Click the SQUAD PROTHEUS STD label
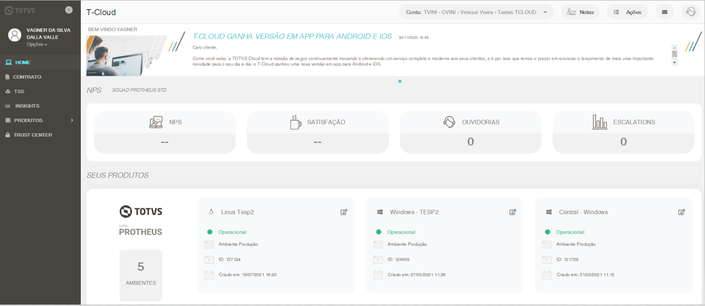 click(x=139, y=90)
